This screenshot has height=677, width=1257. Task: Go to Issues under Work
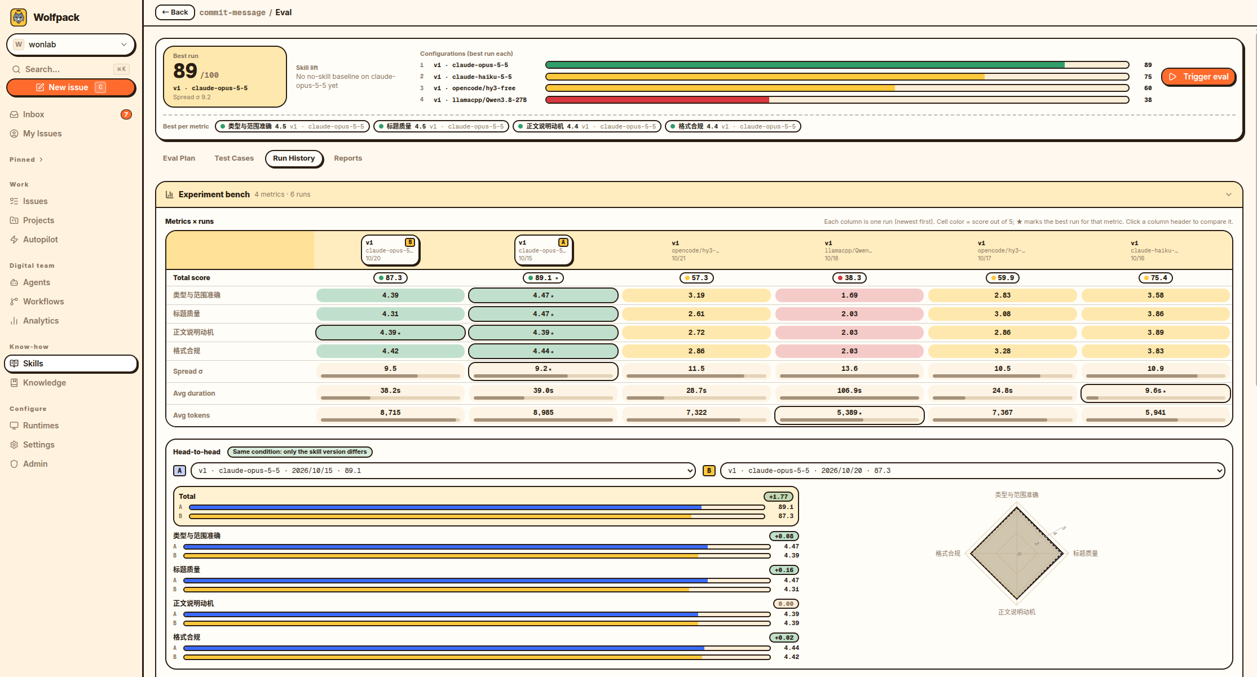71,201
